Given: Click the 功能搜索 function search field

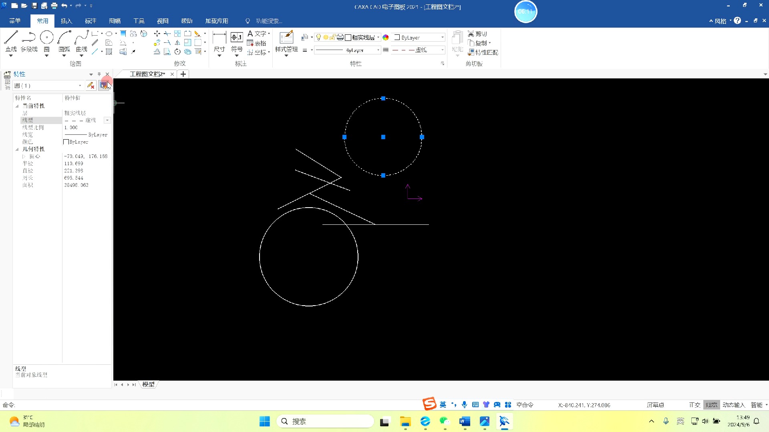Looking at the screenshot, I should coord(269,21).
